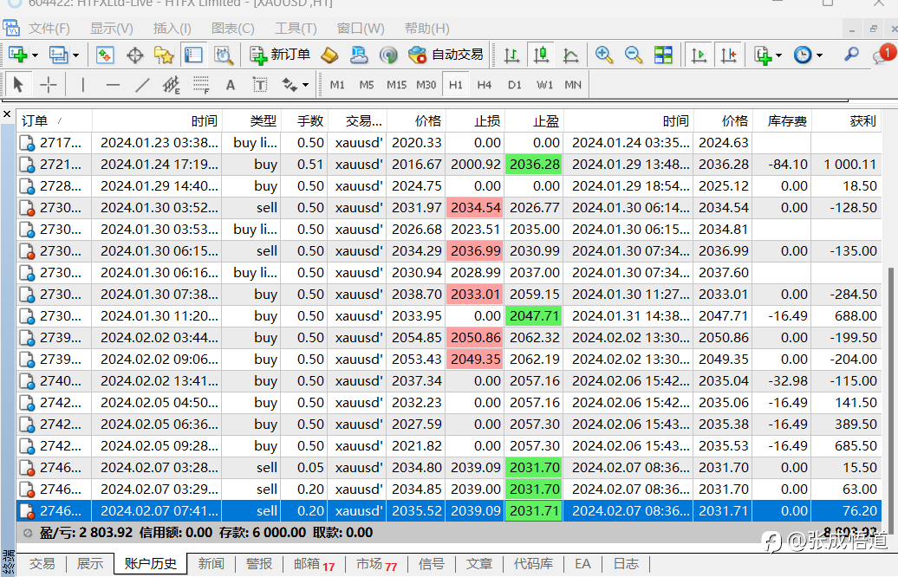Select the horizontal line tool
The image size is (898, 577).
[113, 85]
